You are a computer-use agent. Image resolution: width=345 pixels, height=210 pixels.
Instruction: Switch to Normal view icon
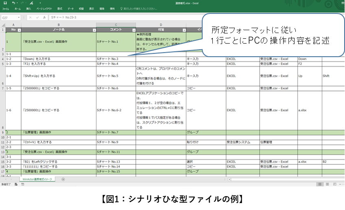320,184
